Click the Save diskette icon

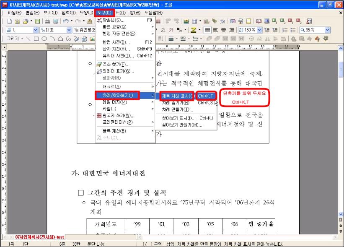pyautogui.click(x=38, y=21)
